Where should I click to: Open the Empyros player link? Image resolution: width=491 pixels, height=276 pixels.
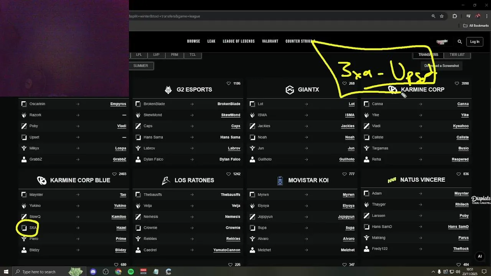point(118,104)
